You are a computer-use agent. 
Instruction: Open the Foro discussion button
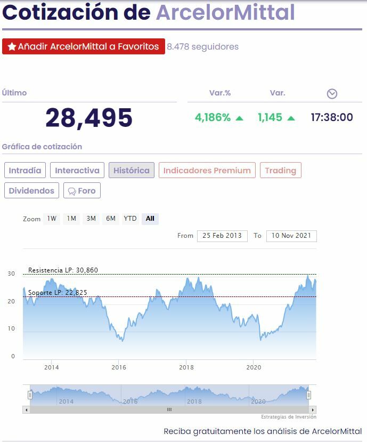pyautogui.click(x=82, y=190)
